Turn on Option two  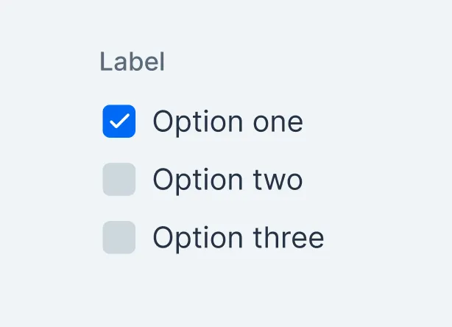pos(119,180)
